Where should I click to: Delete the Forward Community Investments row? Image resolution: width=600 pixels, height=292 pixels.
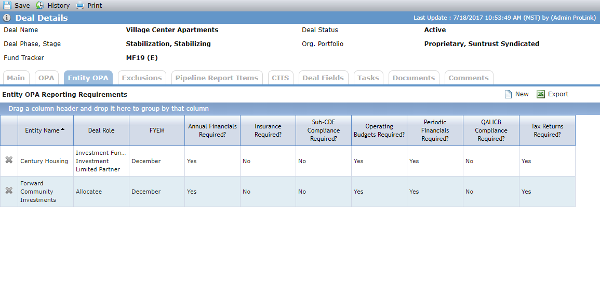click(9, 190)
